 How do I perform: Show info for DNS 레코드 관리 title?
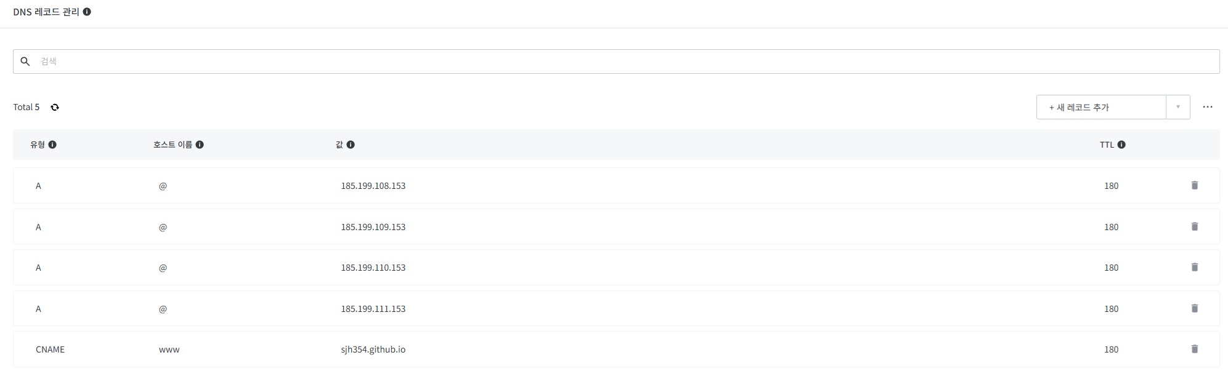(87, 12)
